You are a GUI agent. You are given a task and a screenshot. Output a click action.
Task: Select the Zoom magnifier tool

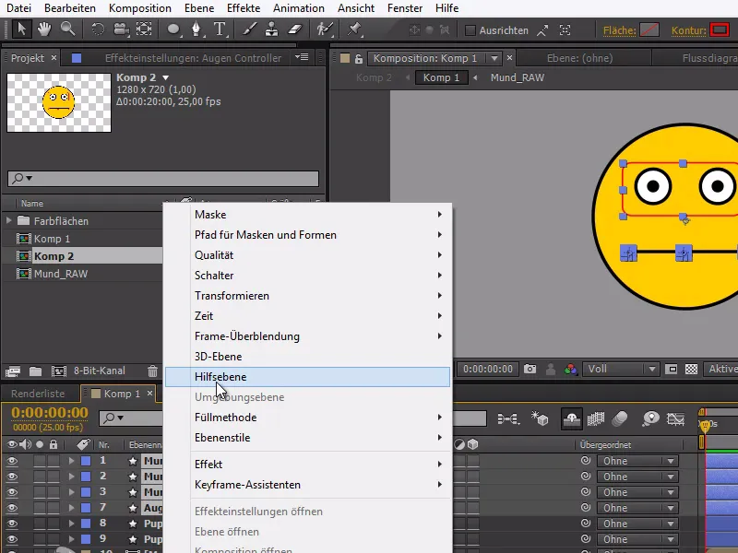pos(67,29)
